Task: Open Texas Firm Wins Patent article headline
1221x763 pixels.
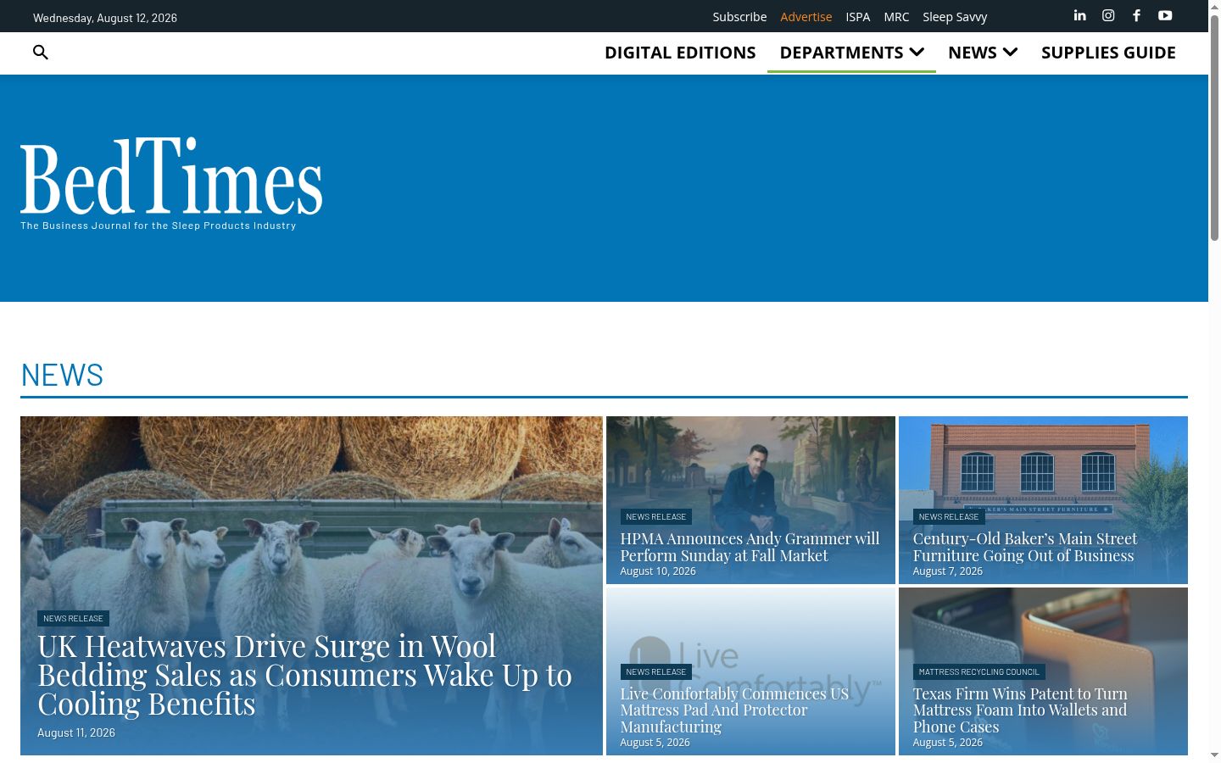Action: (1020, 710)
